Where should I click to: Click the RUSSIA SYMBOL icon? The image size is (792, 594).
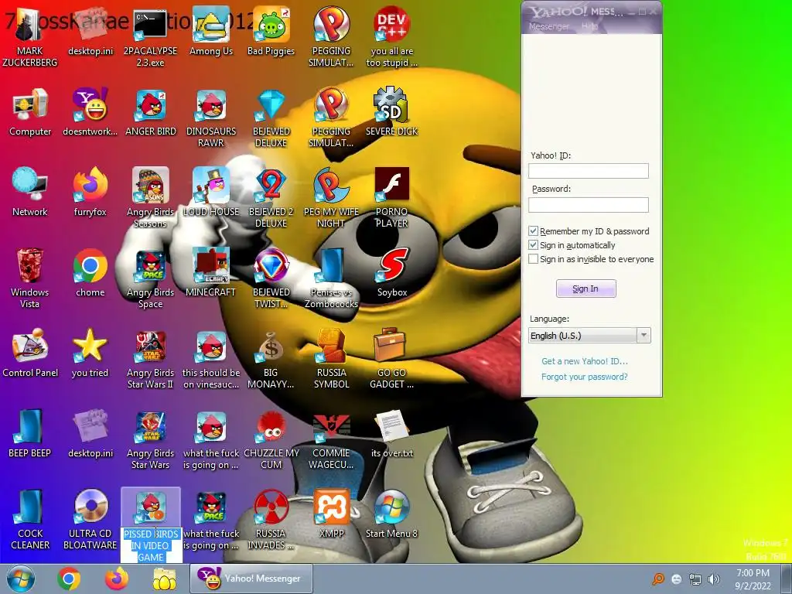[x=331, y=358]
